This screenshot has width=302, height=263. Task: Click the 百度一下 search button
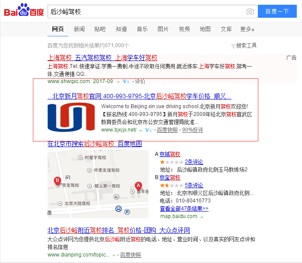coord(277,11)
